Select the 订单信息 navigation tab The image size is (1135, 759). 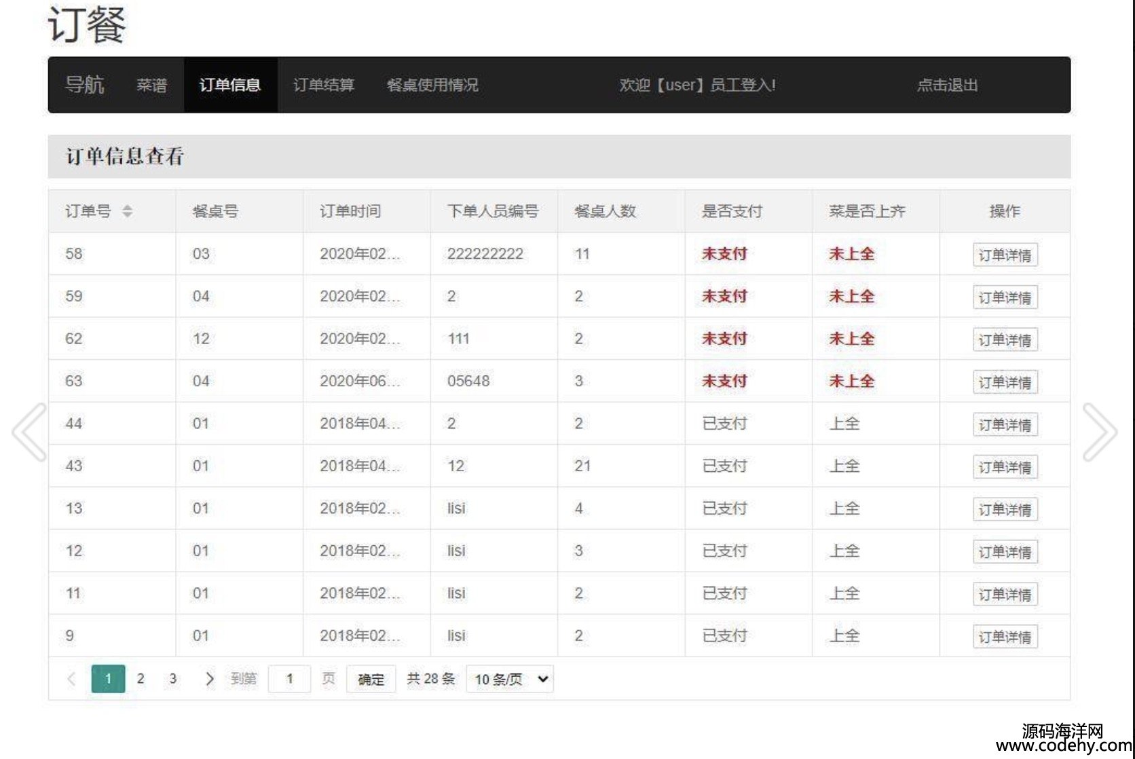point(230,85)
